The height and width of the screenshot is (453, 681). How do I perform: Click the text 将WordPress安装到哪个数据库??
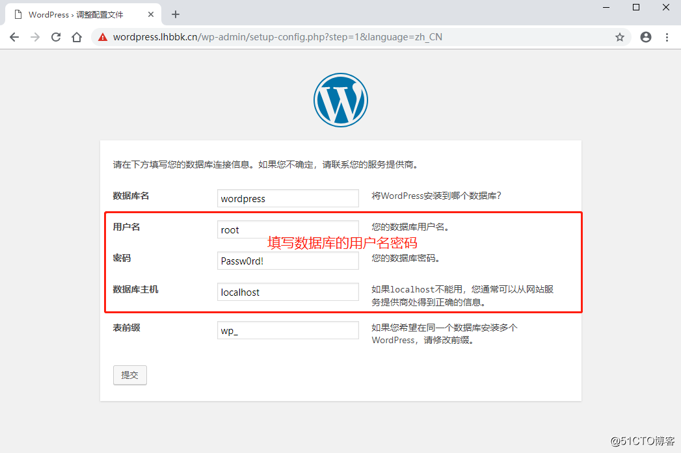[x=436, y=196]
